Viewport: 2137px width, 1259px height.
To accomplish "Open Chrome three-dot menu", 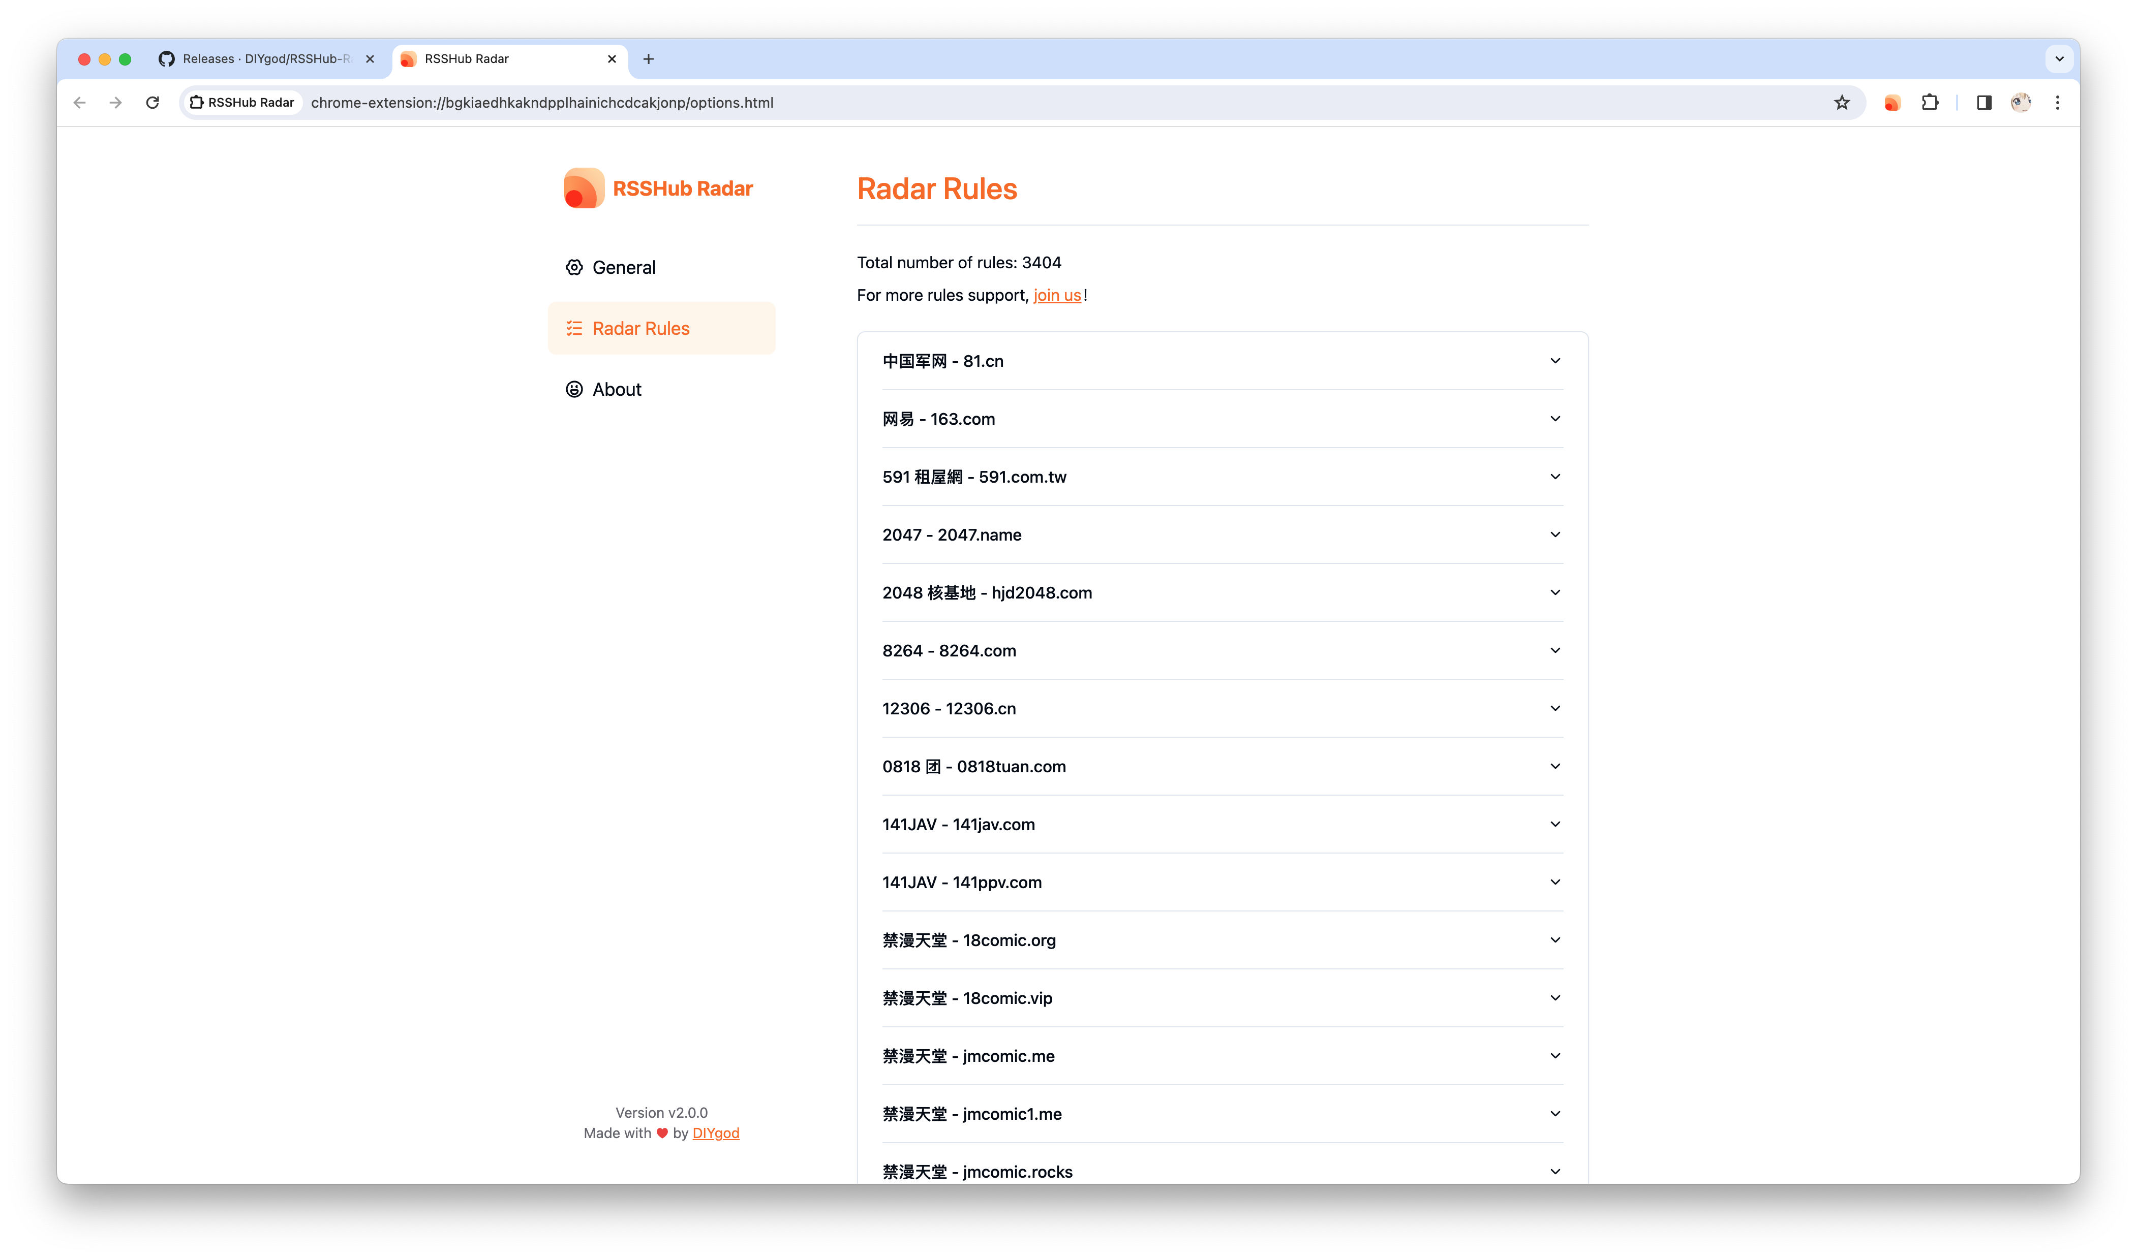I will point(2057,103).
